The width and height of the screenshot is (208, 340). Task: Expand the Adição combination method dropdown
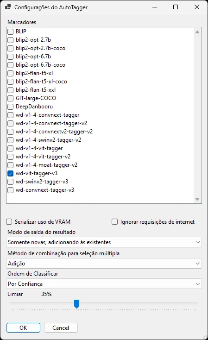[104, 263]
